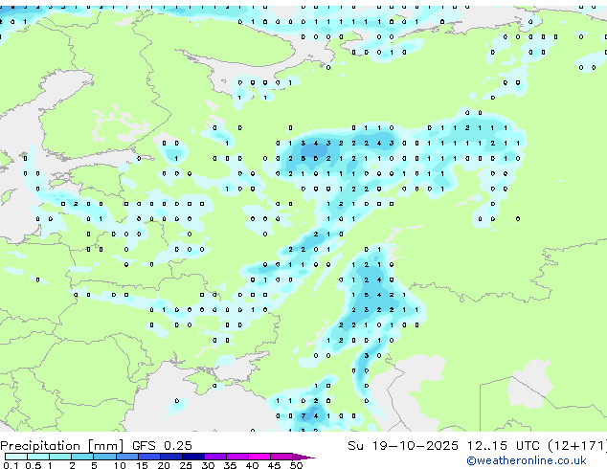Click the legend label '45'

pos(274,465)
